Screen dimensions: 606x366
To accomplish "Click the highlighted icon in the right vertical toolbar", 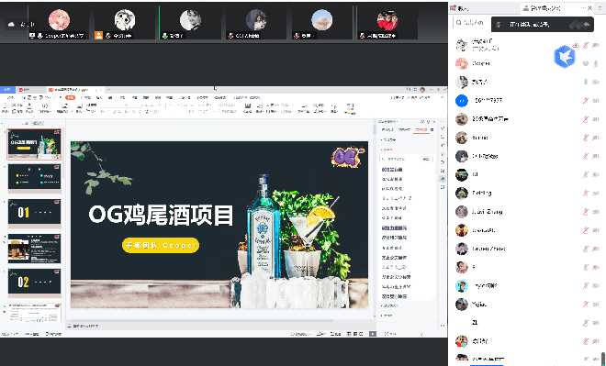I will (443, 179).
